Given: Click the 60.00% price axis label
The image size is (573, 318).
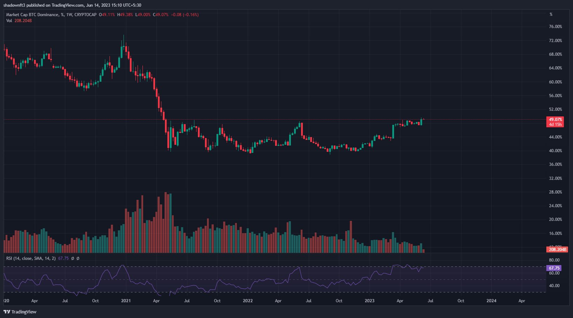Looking at the screenshot, I should click(x=555, y=82).
